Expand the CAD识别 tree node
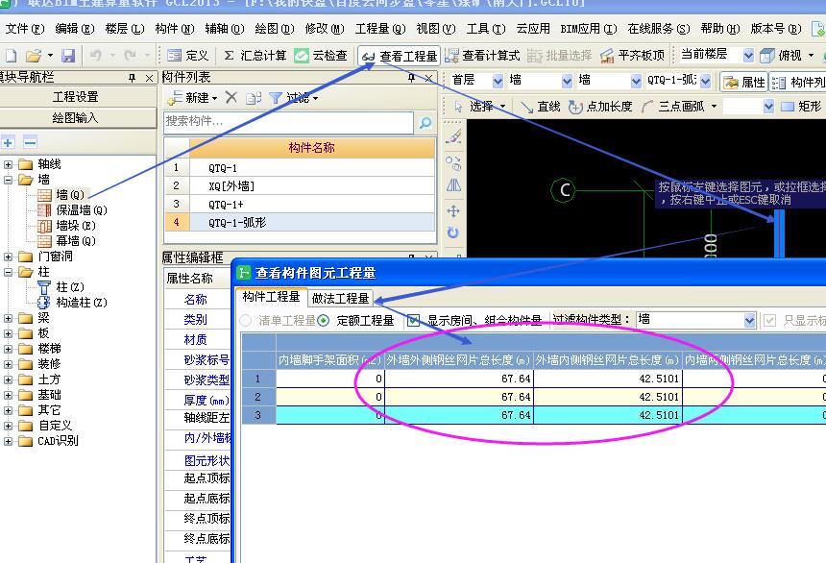Screen dimensions: 826x563 click(8, 441)
